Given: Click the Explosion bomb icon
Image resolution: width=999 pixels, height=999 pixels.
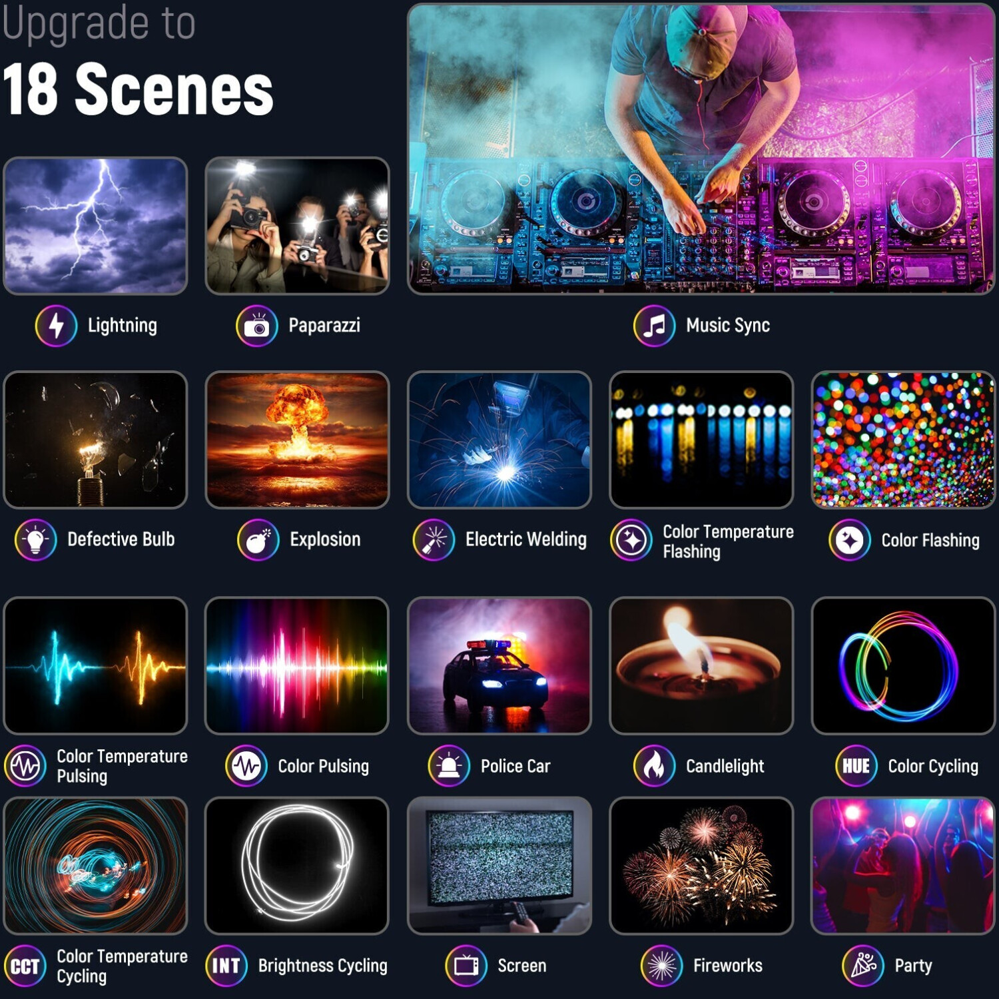Looking at the screenshot, I should [258, 539].
